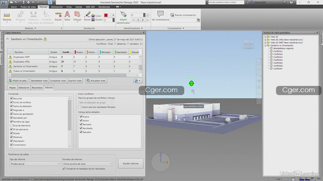Click Añadir identificador tag tool
Image resolution: width=323 pixels, height=181 pixels.
pyautogui.click(x=123, y=18)
